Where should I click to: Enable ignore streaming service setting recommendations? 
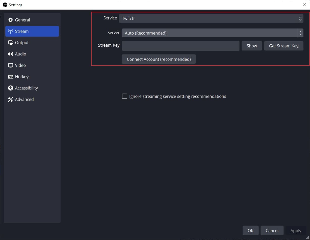coord(124,96)
